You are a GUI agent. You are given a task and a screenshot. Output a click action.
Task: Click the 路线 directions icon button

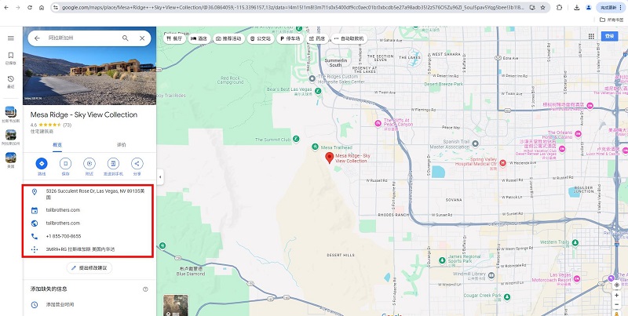tap(42, 164)
